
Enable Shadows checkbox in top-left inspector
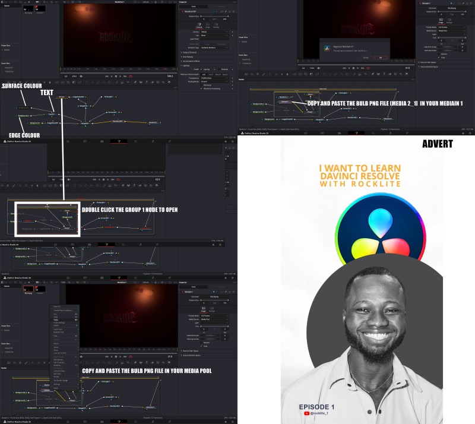[219, 69]
